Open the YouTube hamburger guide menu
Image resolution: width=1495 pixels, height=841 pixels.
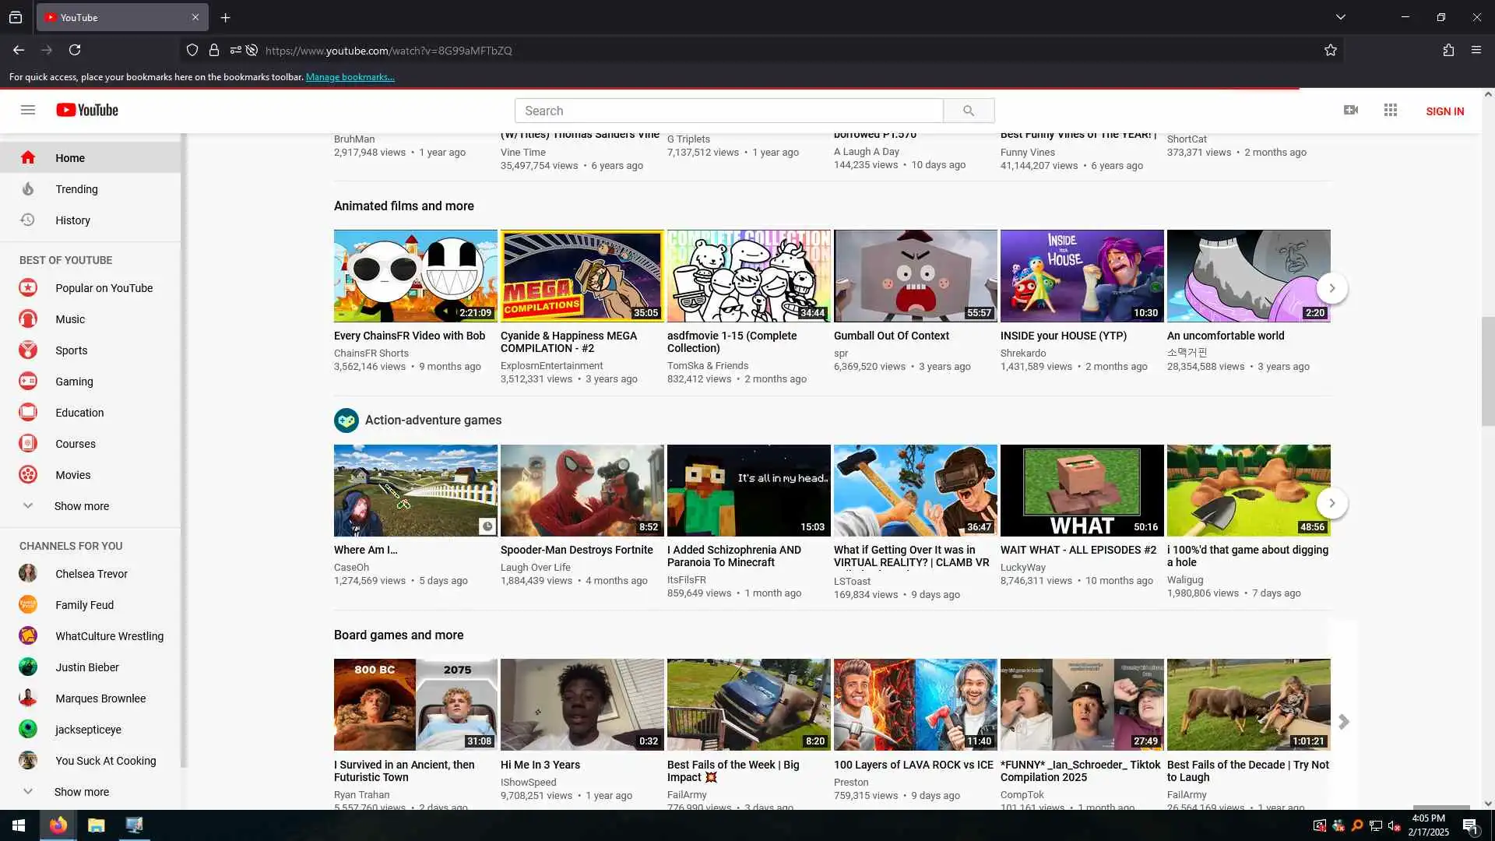pyautogui.click(x=28, y=110)
